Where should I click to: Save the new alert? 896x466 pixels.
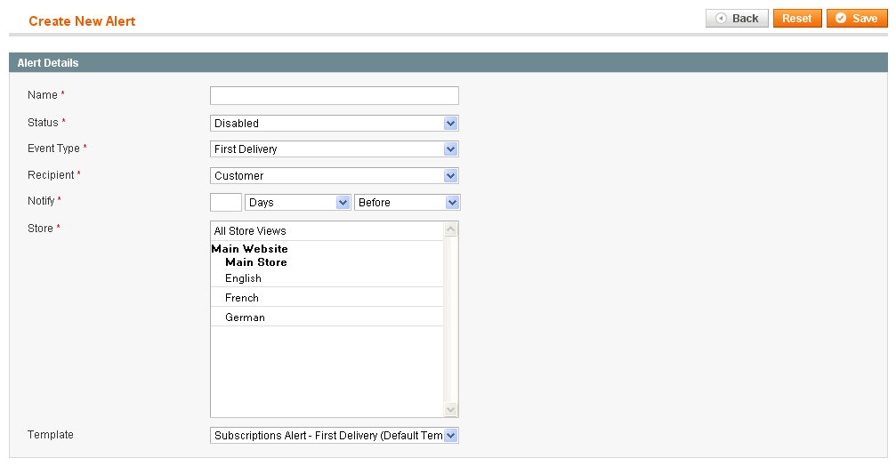[x=857, y=19]
